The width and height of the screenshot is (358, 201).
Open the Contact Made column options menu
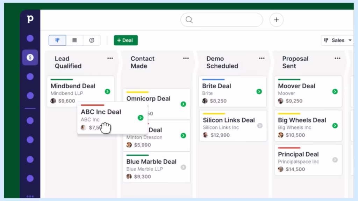pos(186,58)
